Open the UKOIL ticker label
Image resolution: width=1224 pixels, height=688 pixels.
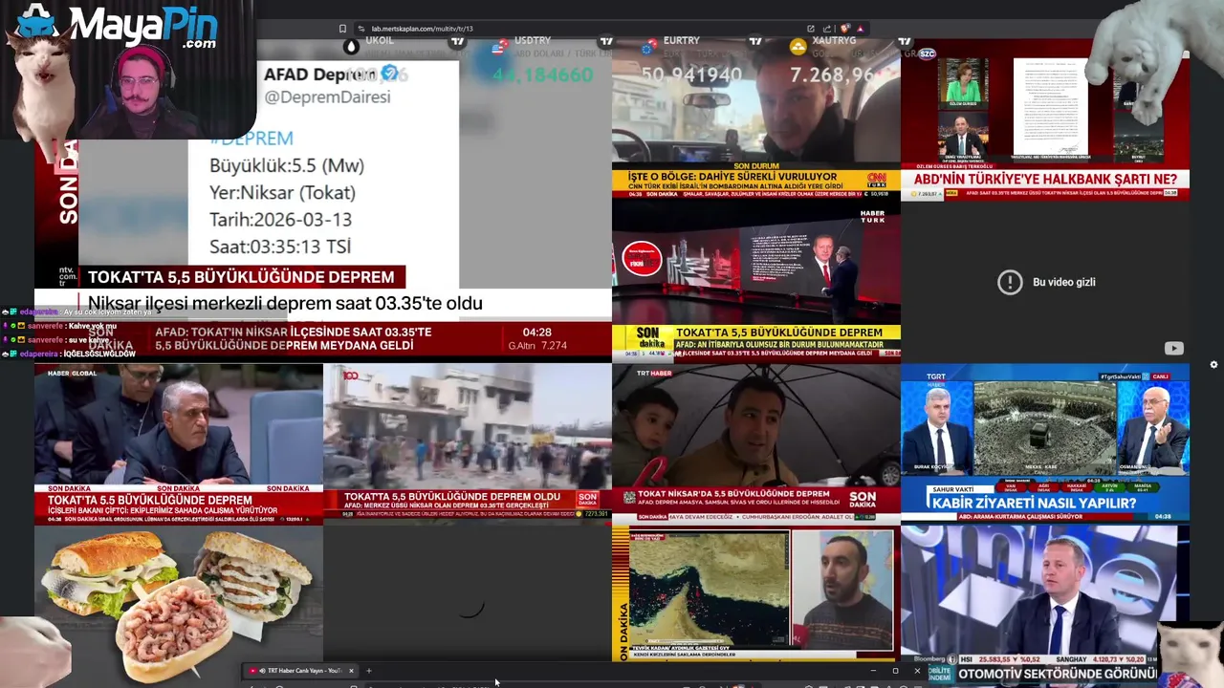[379, 41]
